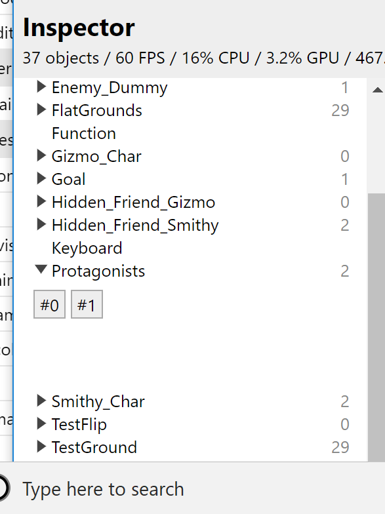The height and width of the screenshot is (514, 385).
Task: Expand the Goal object entry
Action: (41, 178)
